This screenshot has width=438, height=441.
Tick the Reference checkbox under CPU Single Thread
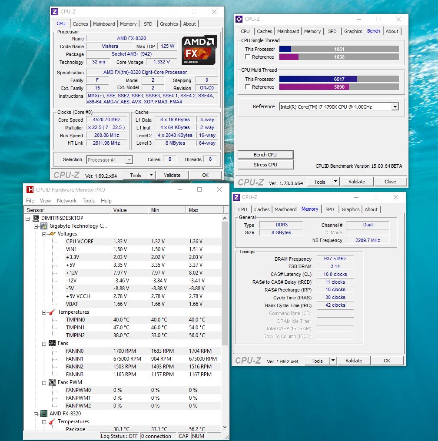(248, 57)
